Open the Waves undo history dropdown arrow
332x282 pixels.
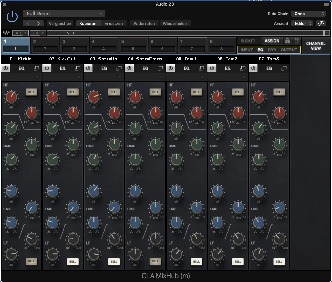(x=25, y=33)
